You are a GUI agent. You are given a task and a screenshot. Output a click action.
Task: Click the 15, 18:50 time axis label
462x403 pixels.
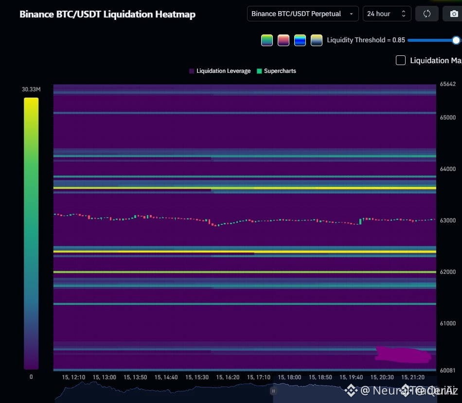click(x=320, y=377)
